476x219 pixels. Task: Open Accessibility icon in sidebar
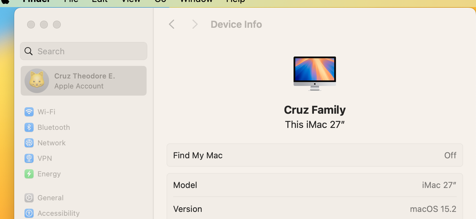(x=29, y=213)
